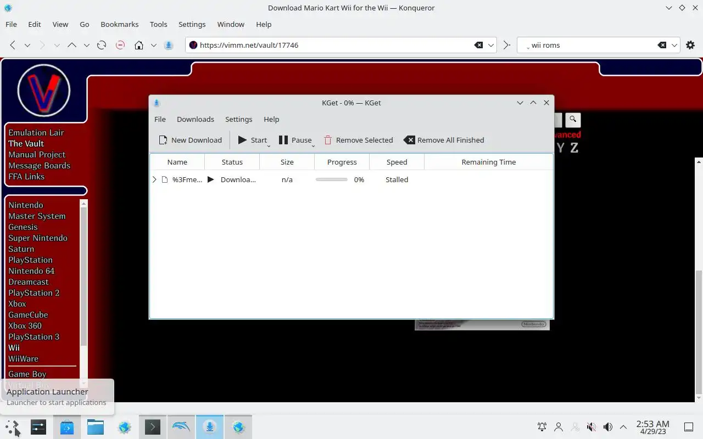Select Super Nintendo in the console list
The width and height of the screenshot is (703, 439).
(x=38, y=238)
